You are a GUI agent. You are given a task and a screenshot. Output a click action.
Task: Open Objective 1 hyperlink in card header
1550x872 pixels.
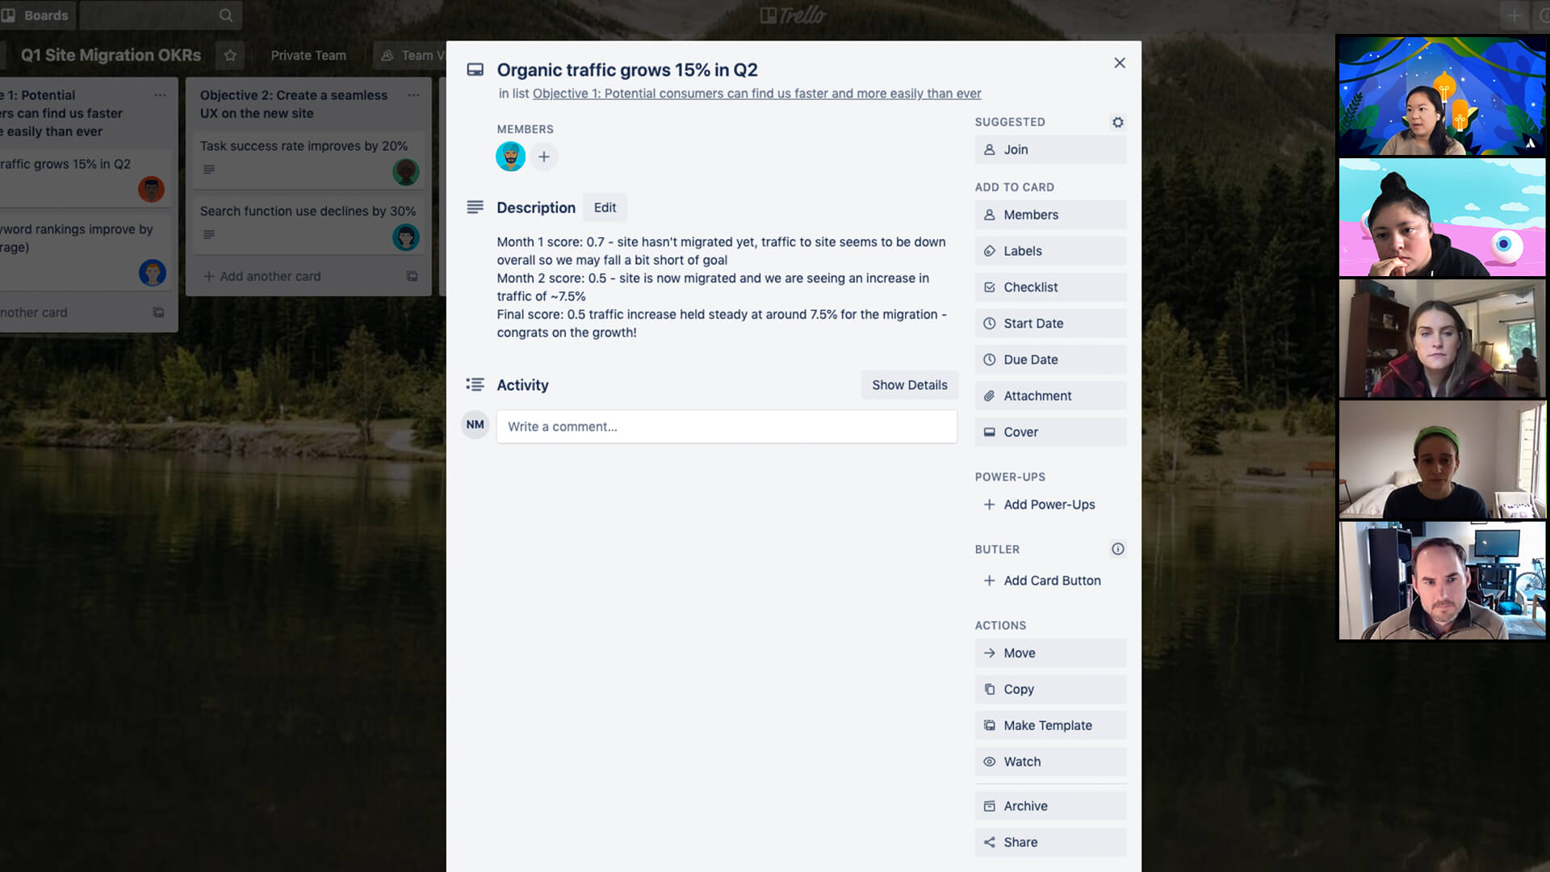756,93
